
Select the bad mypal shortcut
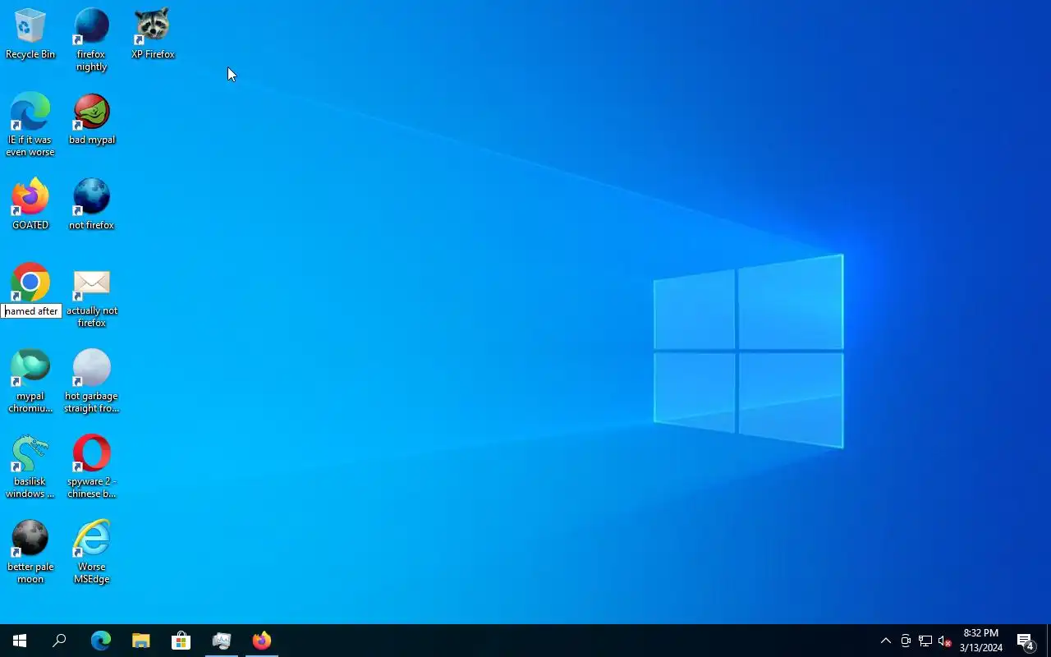click(91, 119)
